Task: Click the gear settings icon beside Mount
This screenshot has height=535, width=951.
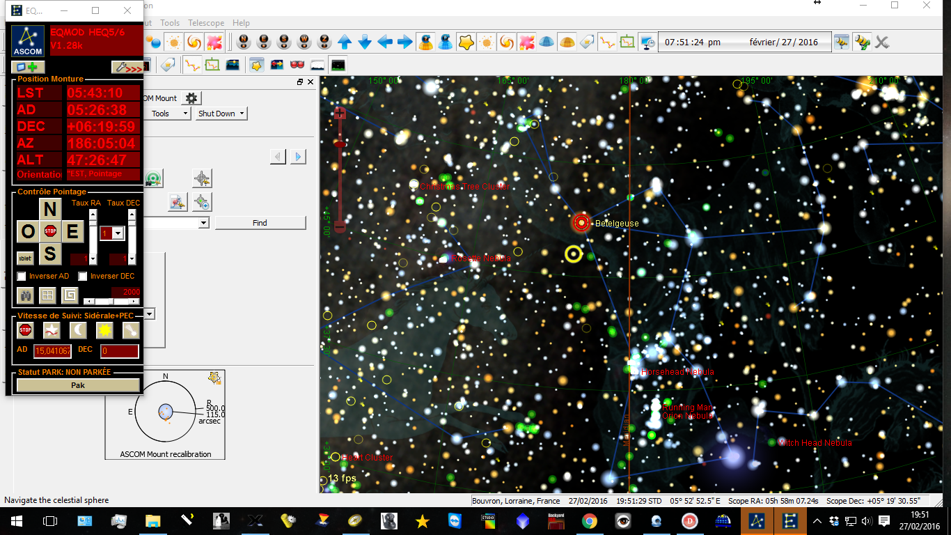Action: pyautogui.click(x=192, y=98)
